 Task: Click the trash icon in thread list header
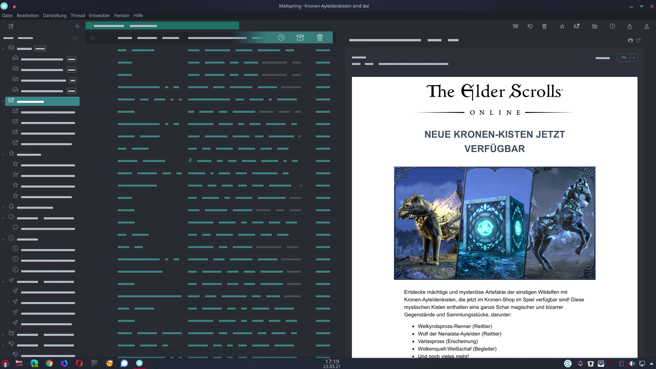pos(319,38)
